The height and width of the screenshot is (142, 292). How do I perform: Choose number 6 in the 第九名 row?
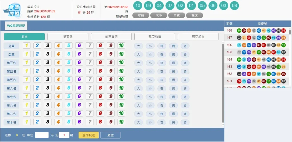tap(79, 114)
